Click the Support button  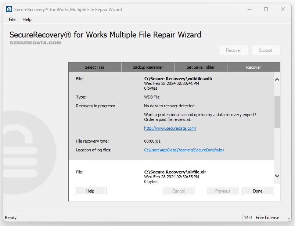(x=266, y=50)
